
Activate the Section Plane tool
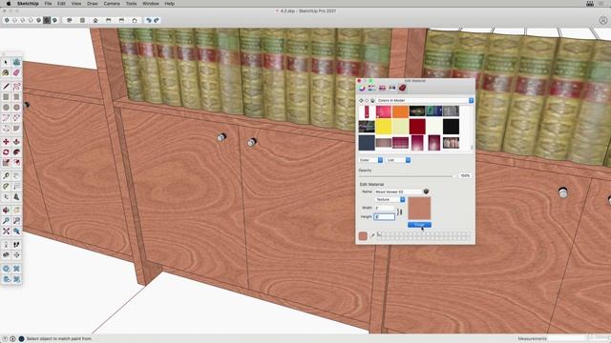pos(16,255)
